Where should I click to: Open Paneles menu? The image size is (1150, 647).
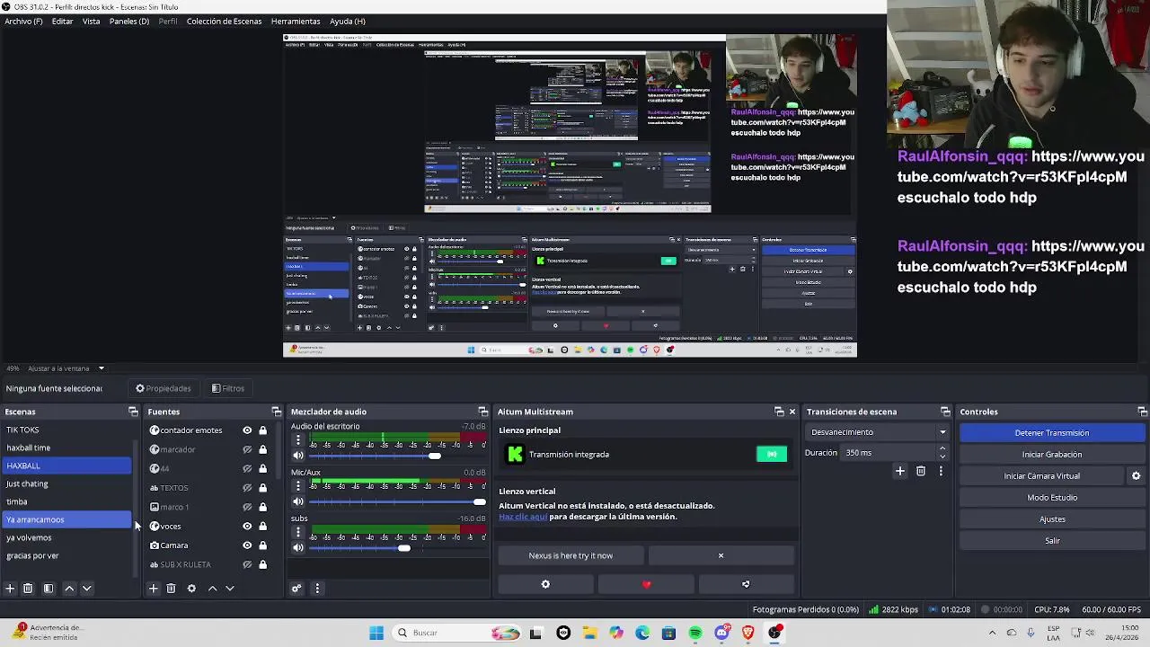click(x=129, y=21)
